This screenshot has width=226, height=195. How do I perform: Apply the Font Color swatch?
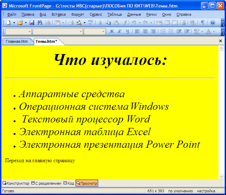[208, 31]
